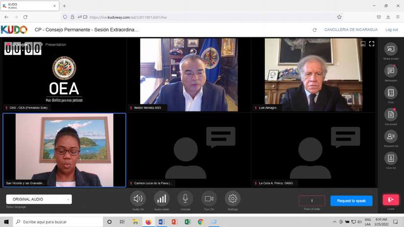
Task: Open Chrome from the taskbar
Action: [200, 222]
